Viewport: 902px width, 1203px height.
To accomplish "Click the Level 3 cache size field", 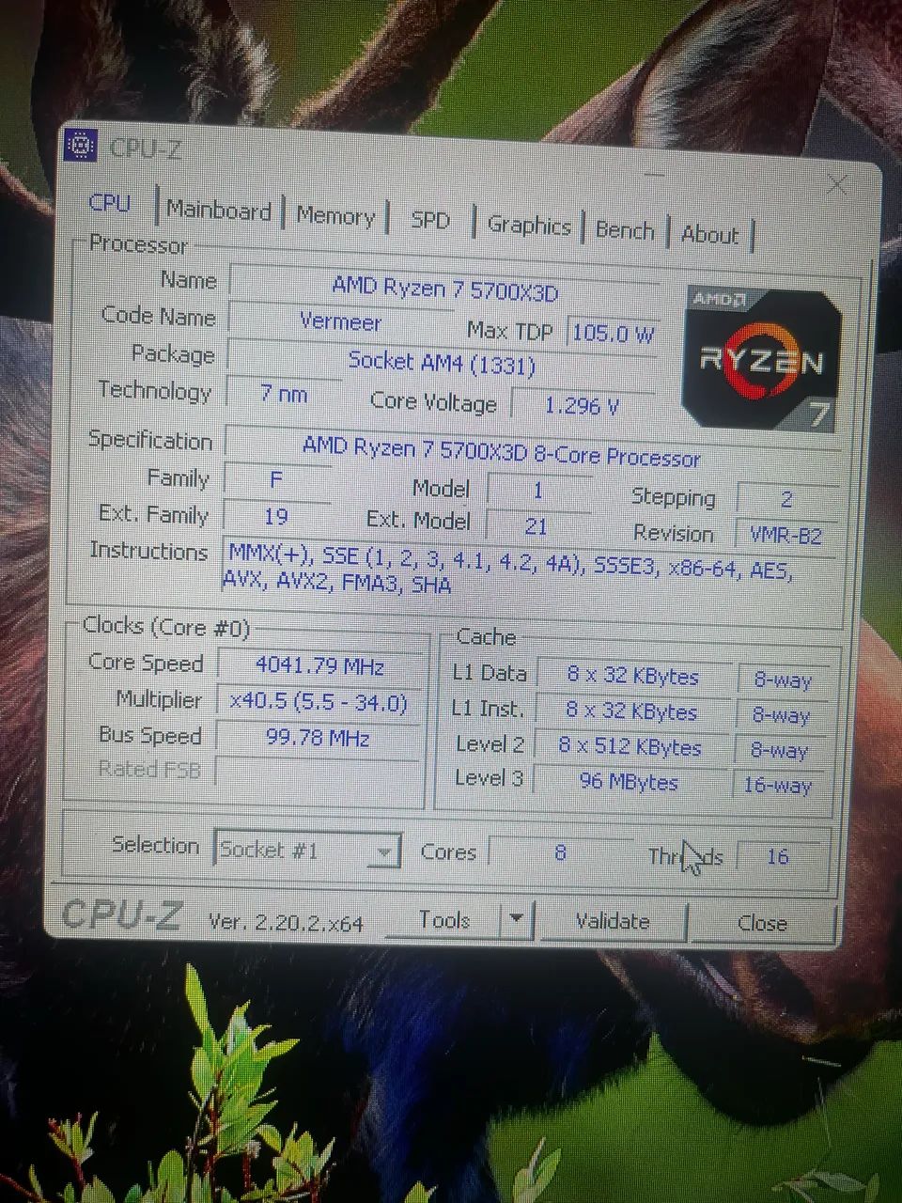I will pyautogui.click(x=629, y=781).
